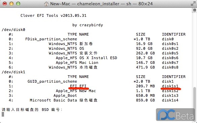The height and width of the screenshot is (123, 197).
Task: Click the window title text chameleon_installer
Action: click(x=98, y=4)
